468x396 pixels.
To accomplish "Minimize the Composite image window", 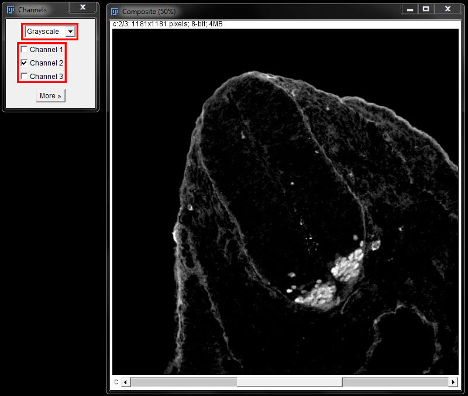I will (410, 9).
